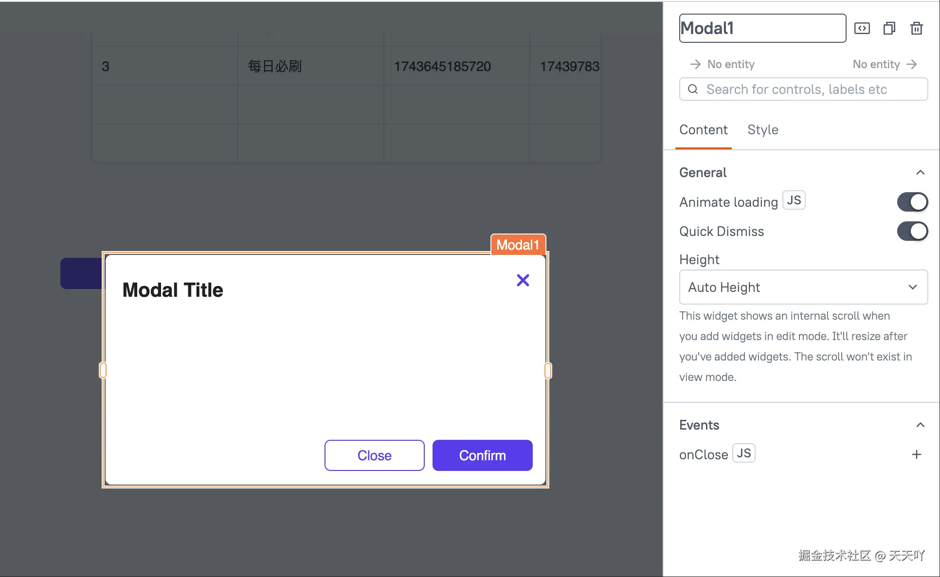Click the left No entity arrow
The image size is (940, 577).
(x=695, y=64)
